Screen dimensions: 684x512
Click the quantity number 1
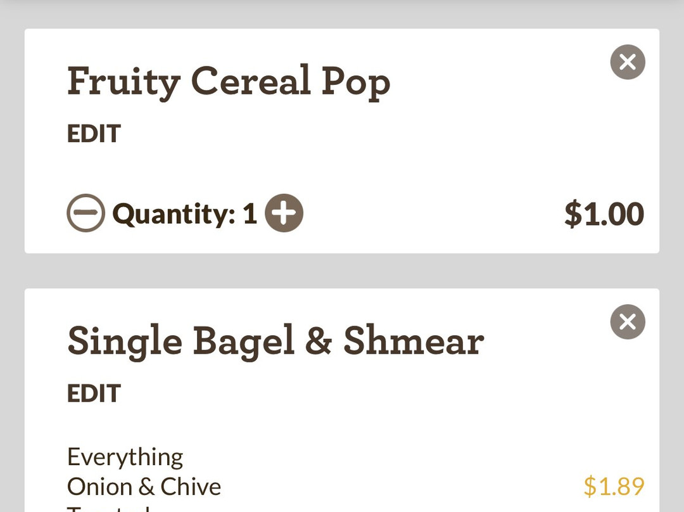point(250,214)
